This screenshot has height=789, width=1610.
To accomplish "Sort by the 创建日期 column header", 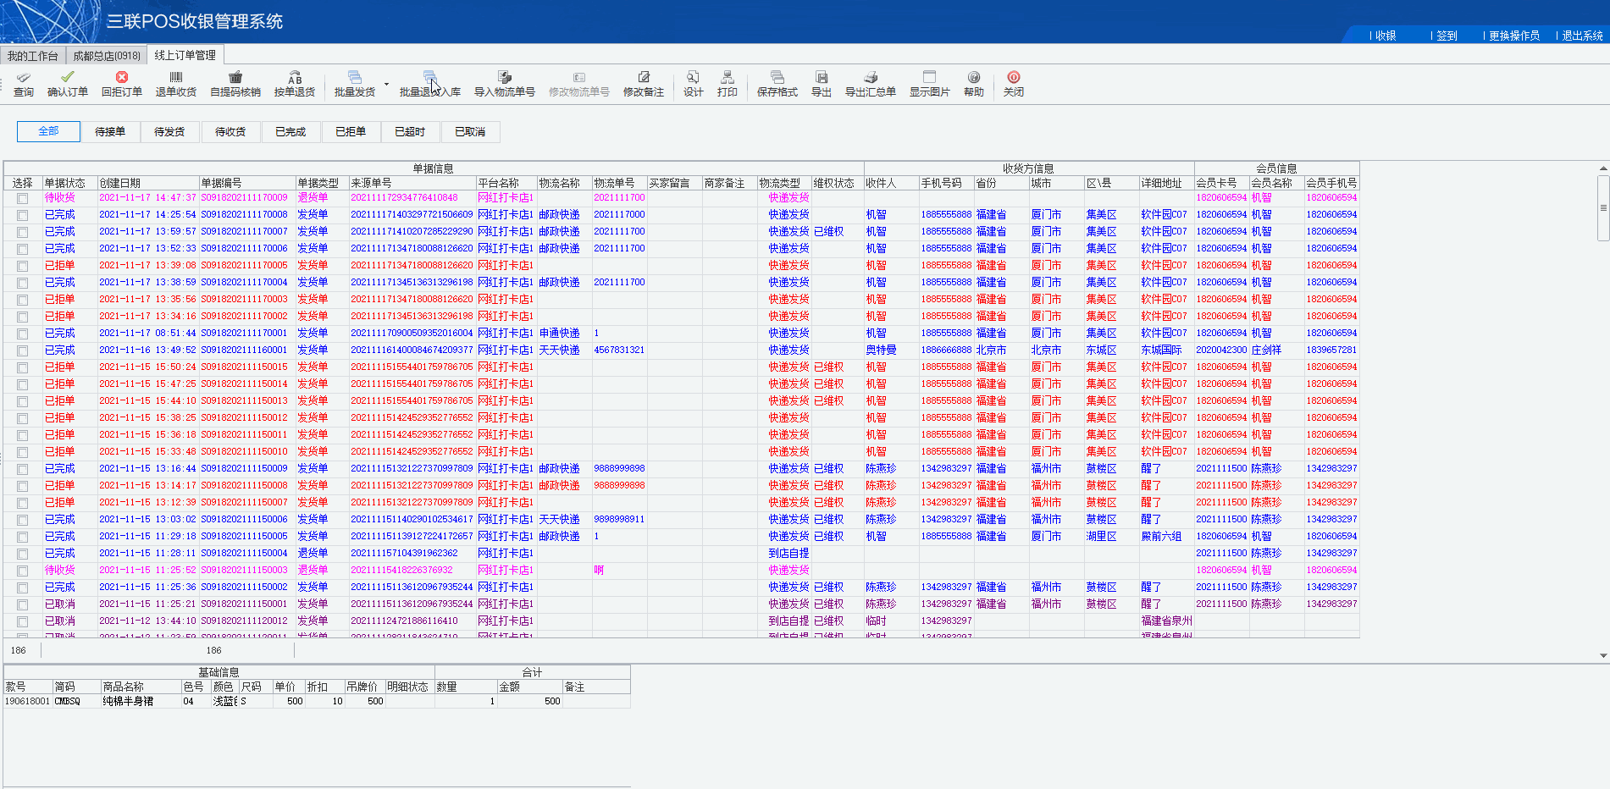I will 148,183.
